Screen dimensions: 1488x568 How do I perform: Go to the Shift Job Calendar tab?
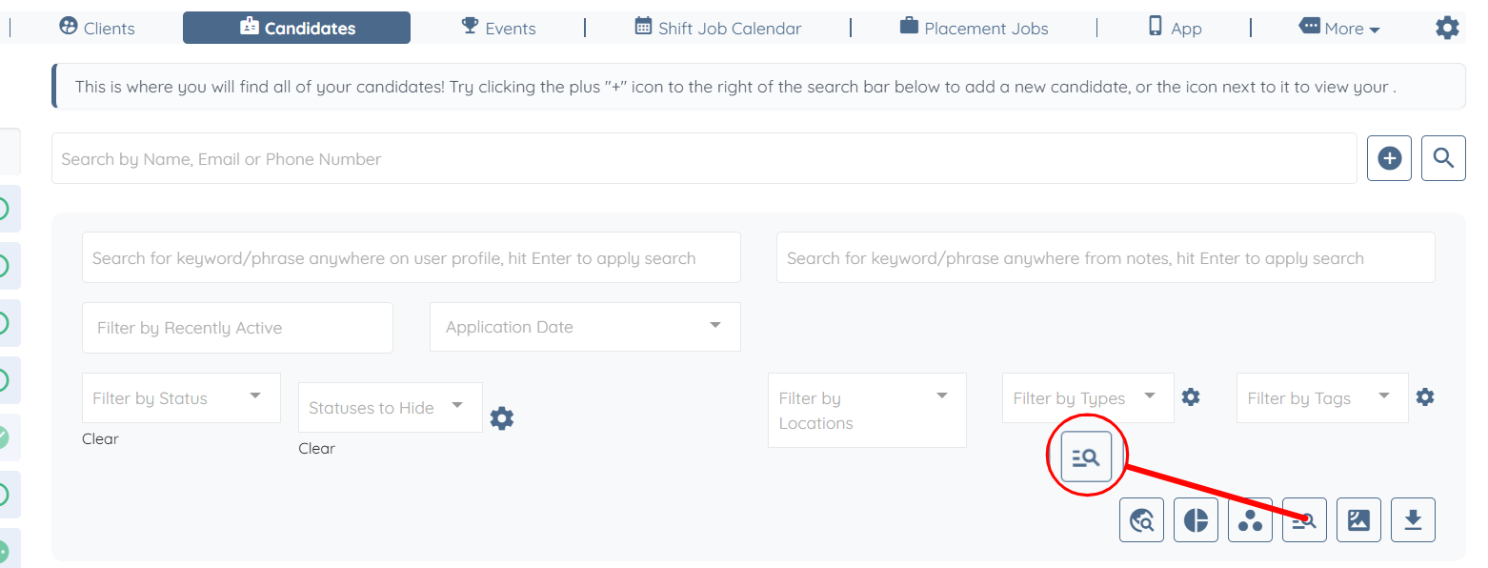(x=717, y=29)
